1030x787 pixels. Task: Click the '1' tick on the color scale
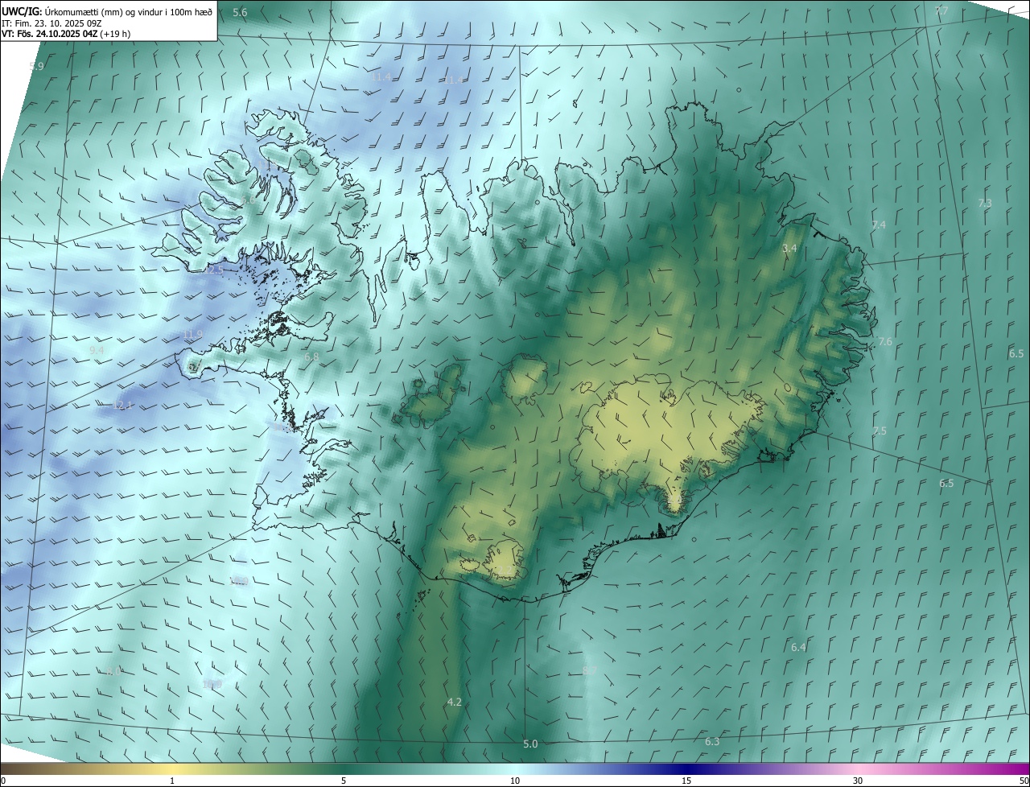(172, 781)
